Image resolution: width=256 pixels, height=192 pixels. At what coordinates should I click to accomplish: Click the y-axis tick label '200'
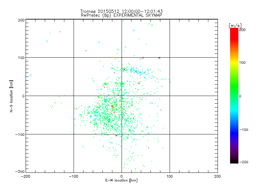click(x=21, y=20)
